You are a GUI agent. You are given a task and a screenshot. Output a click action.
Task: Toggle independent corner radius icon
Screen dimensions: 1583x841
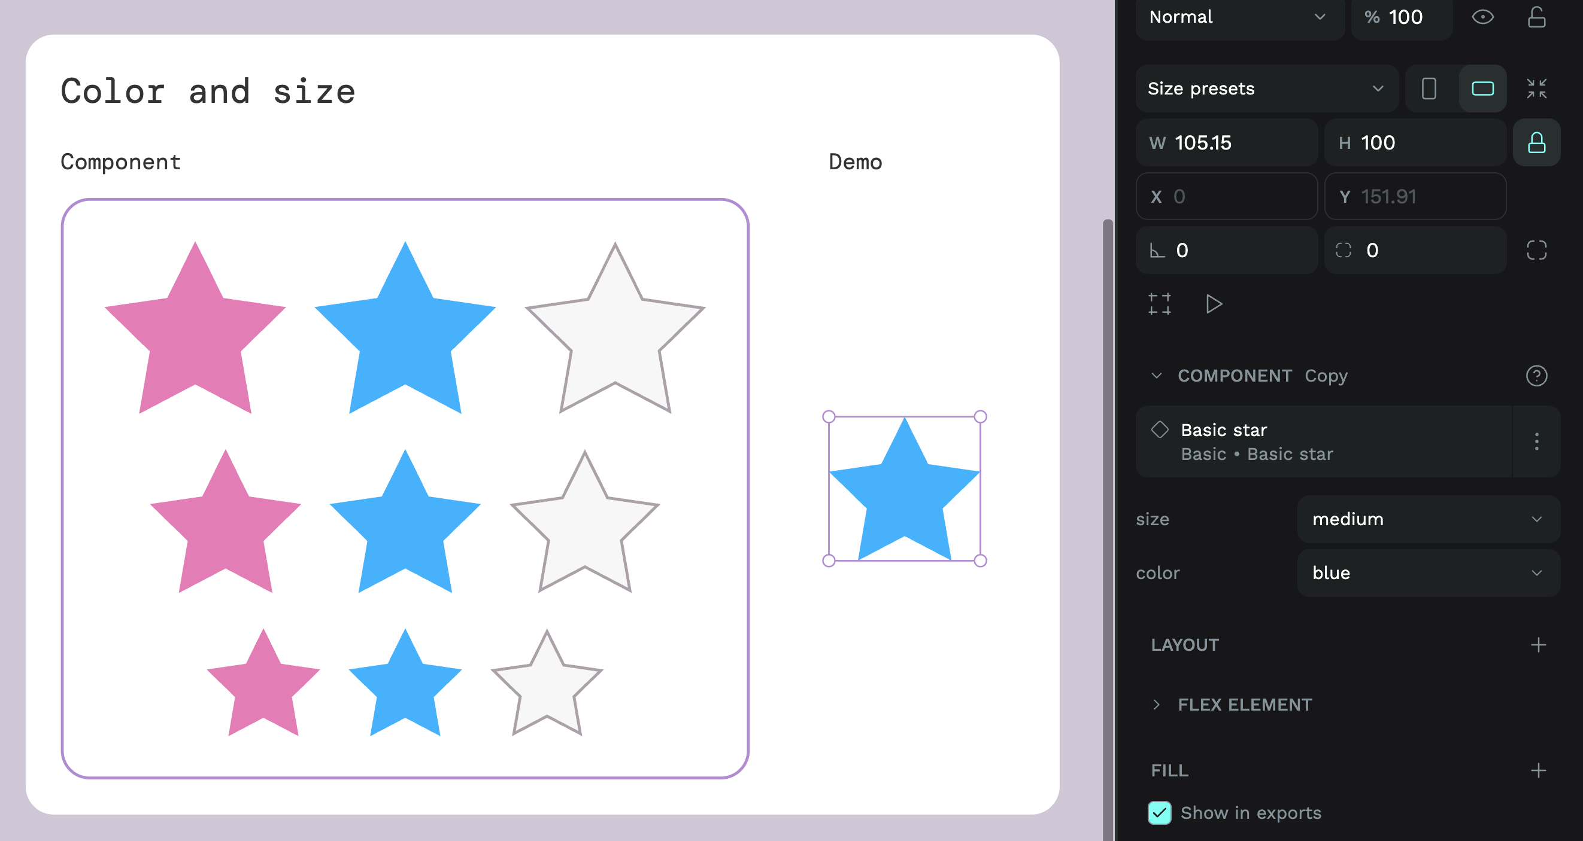coord(1536,250)
